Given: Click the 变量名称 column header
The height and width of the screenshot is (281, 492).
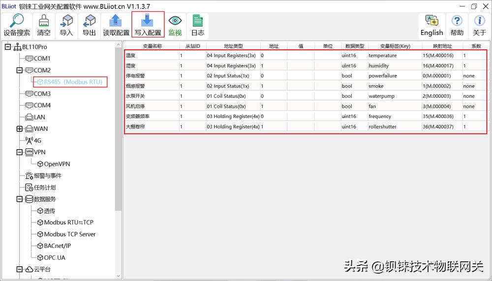Looking at the screenshot, I should (152, 46).
